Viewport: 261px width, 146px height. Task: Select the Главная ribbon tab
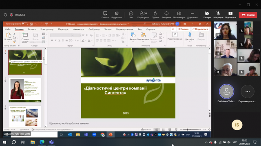(19, 29)
